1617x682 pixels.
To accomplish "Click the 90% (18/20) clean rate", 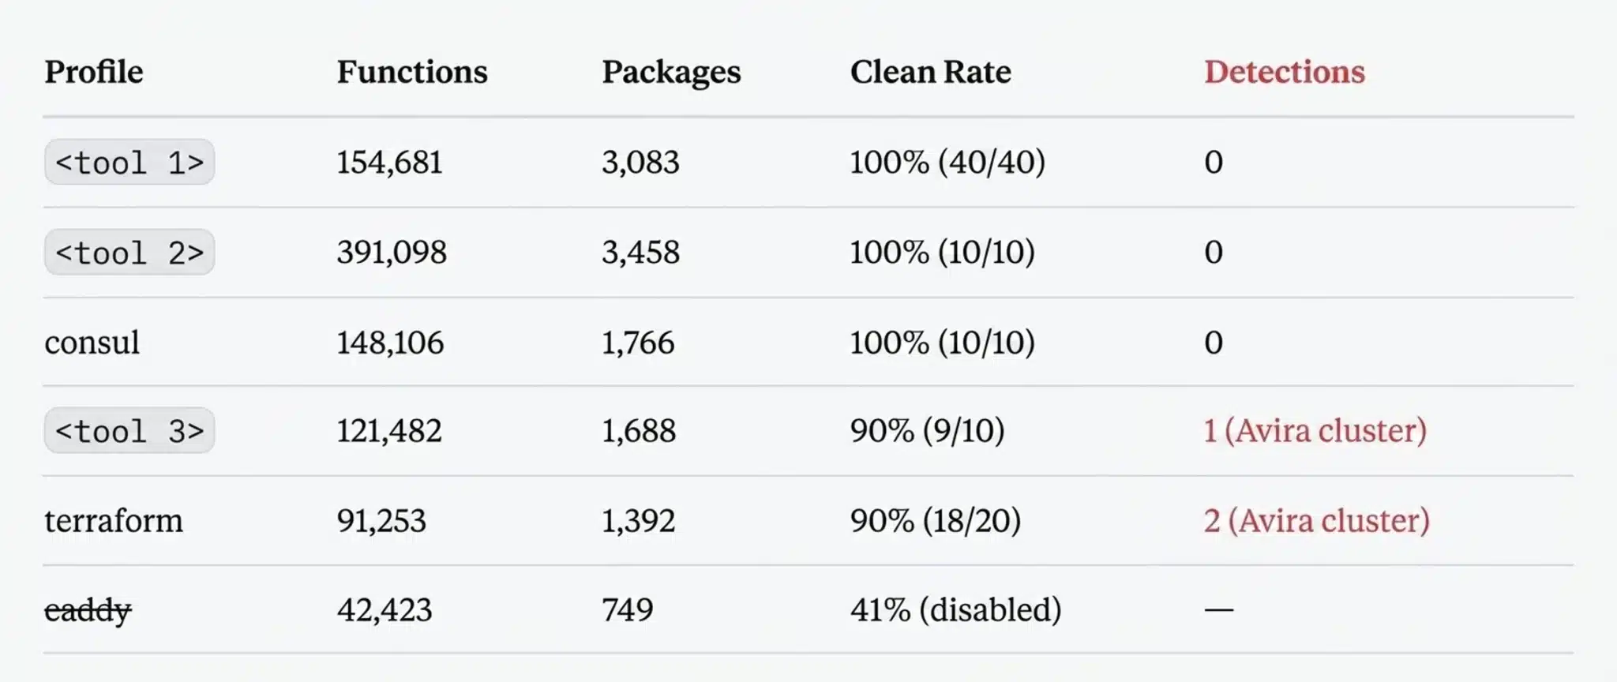I will pos(936,521).
